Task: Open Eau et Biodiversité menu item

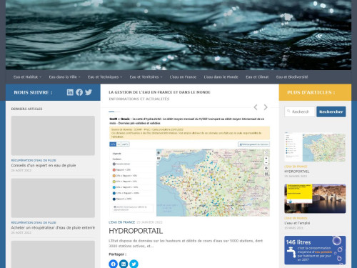Action: 292,77
